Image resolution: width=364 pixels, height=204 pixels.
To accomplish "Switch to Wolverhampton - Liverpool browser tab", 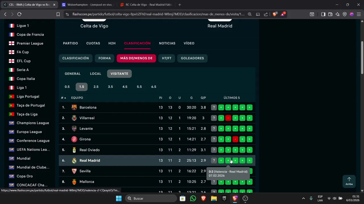I will pyautogui.click(x=88, y=5).
